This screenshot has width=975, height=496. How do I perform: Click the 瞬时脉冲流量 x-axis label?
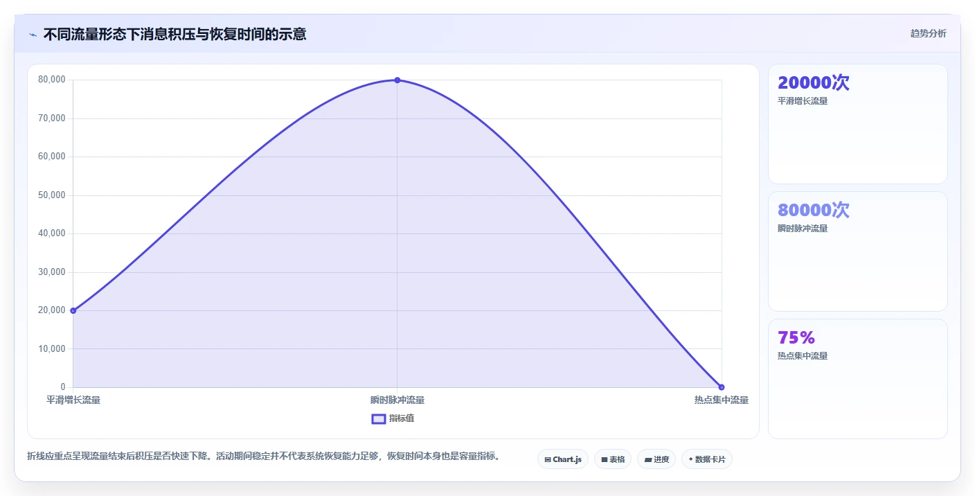pyautogui.click(x=397, y=400)
